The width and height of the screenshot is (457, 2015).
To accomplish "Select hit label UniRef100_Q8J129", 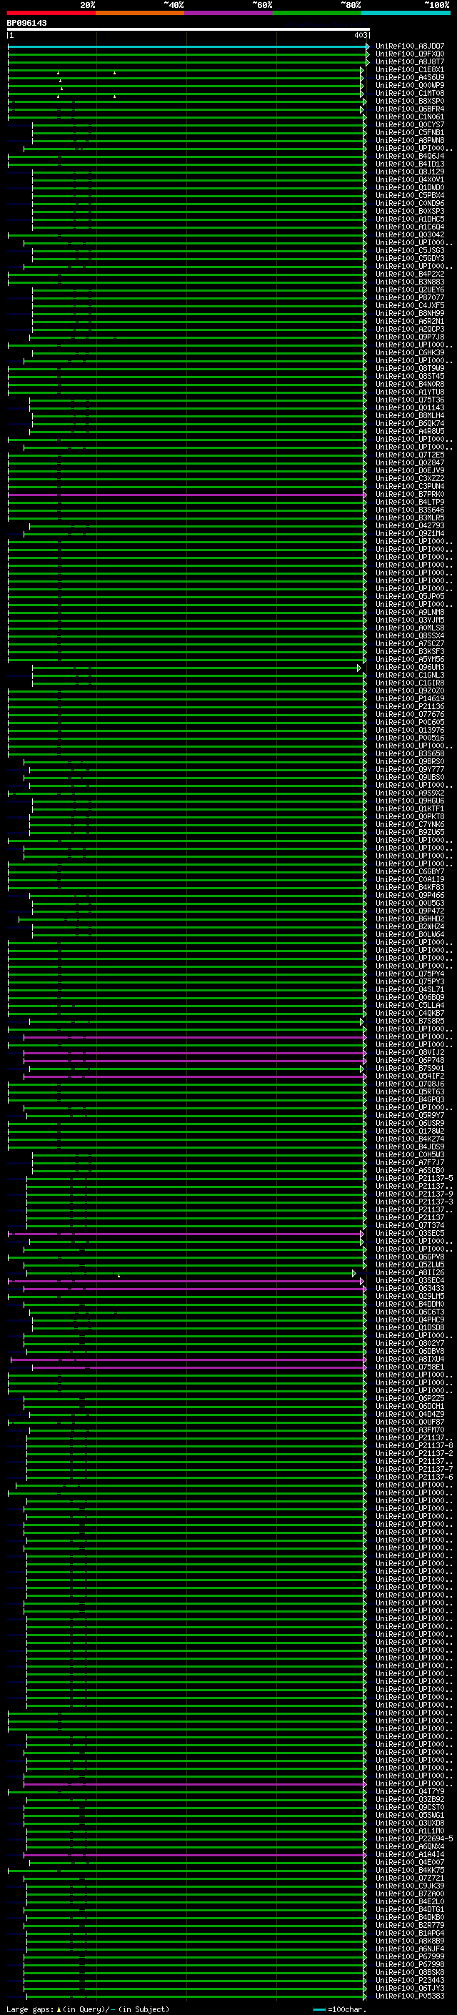I will (409, 172).
